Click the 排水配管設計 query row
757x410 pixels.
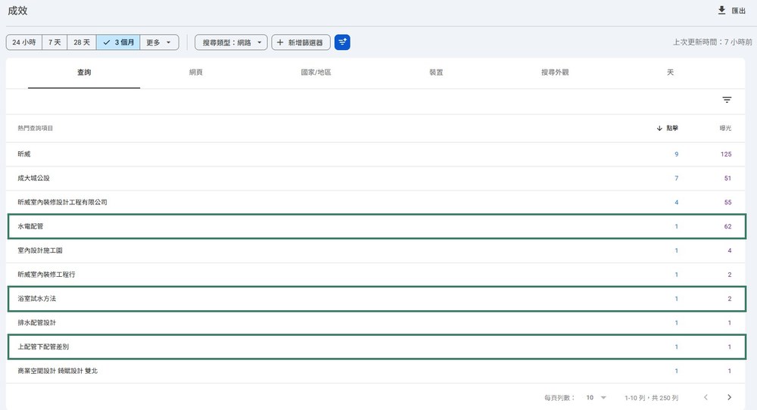coord(375,323)
